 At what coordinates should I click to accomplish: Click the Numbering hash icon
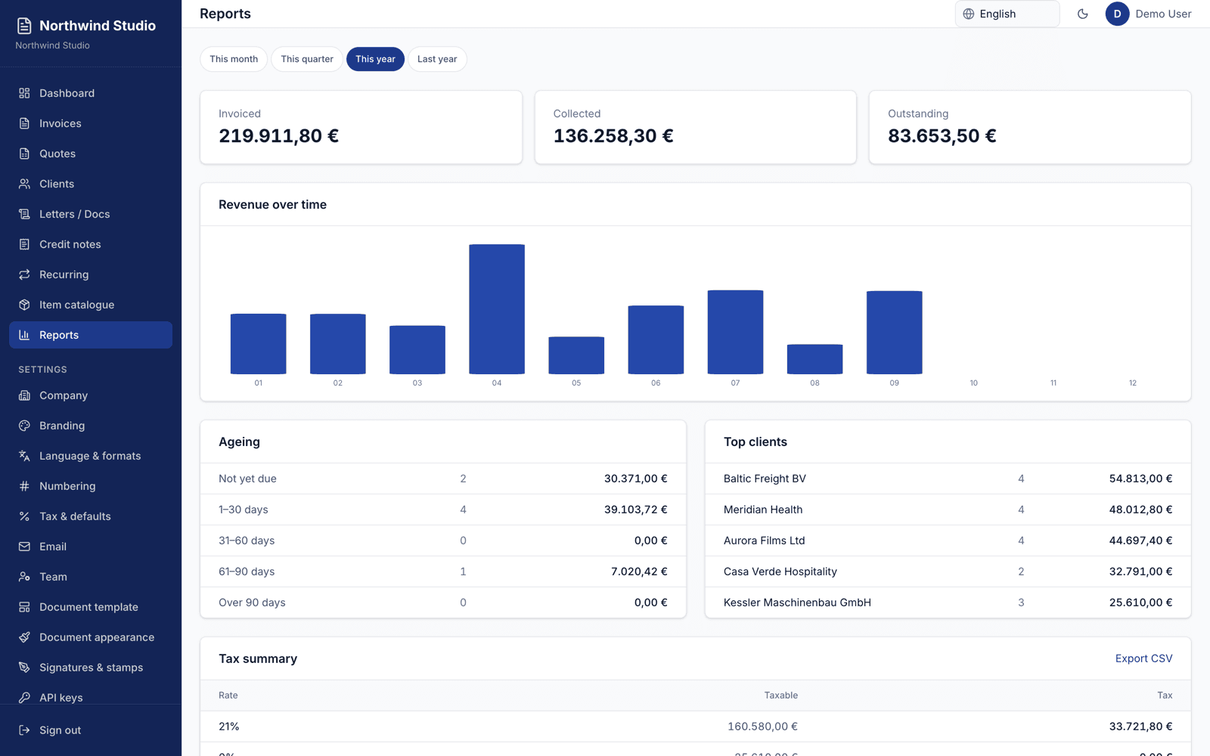[24, 486]
